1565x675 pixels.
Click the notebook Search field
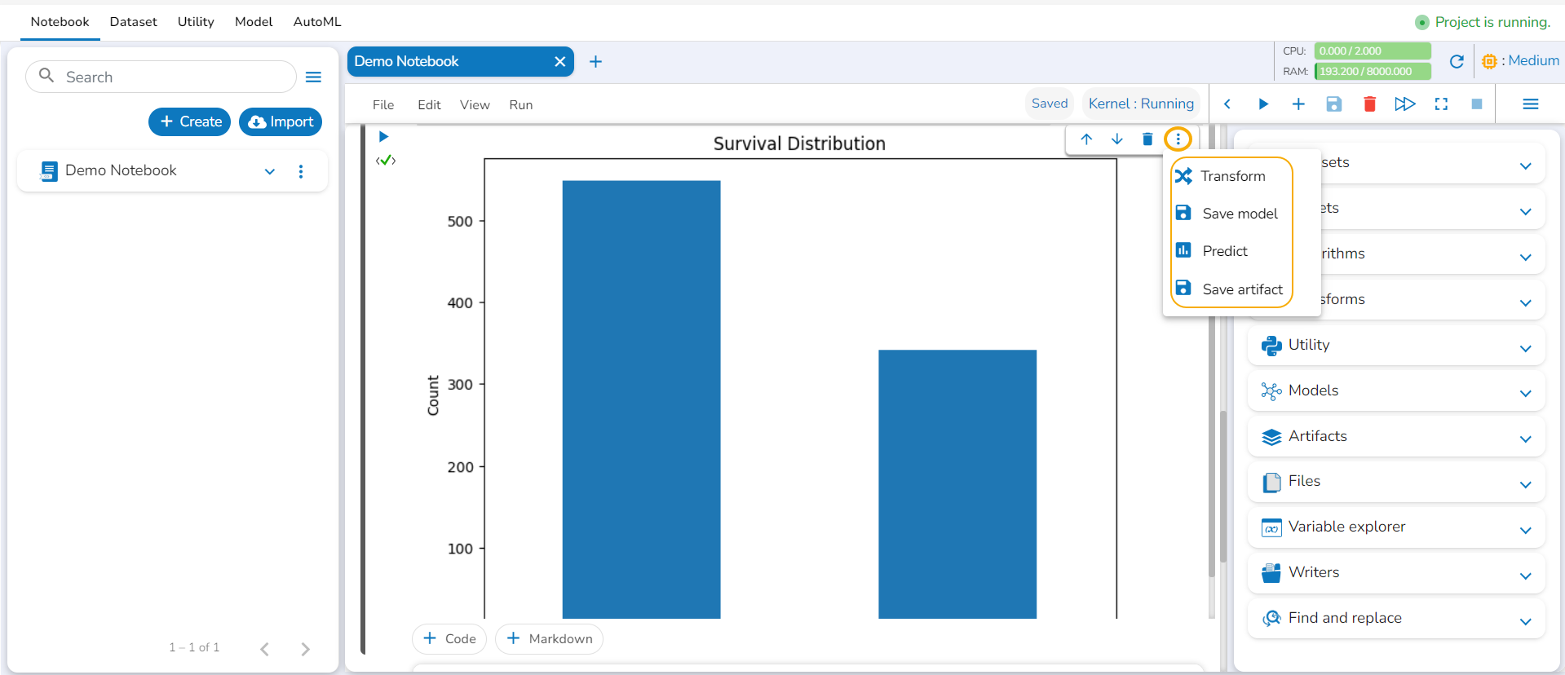pyautogui.click(x=171, y=77)
